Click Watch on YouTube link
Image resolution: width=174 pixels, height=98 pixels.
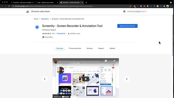[61, 97]
